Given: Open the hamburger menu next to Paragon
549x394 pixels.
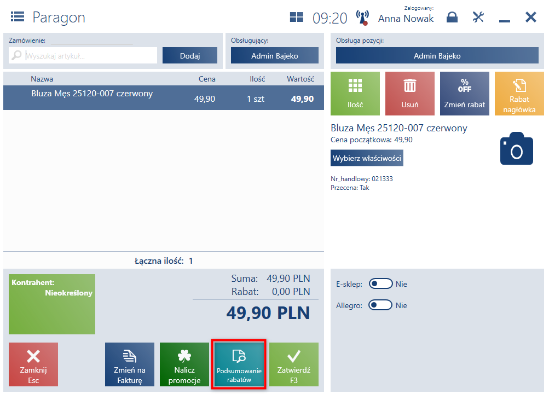Looking at the screenshot, I should click(17, 17).
